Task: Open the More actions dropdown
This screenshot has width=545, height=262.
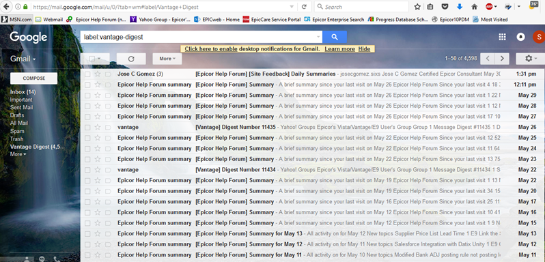Action: tap(167, 59)
